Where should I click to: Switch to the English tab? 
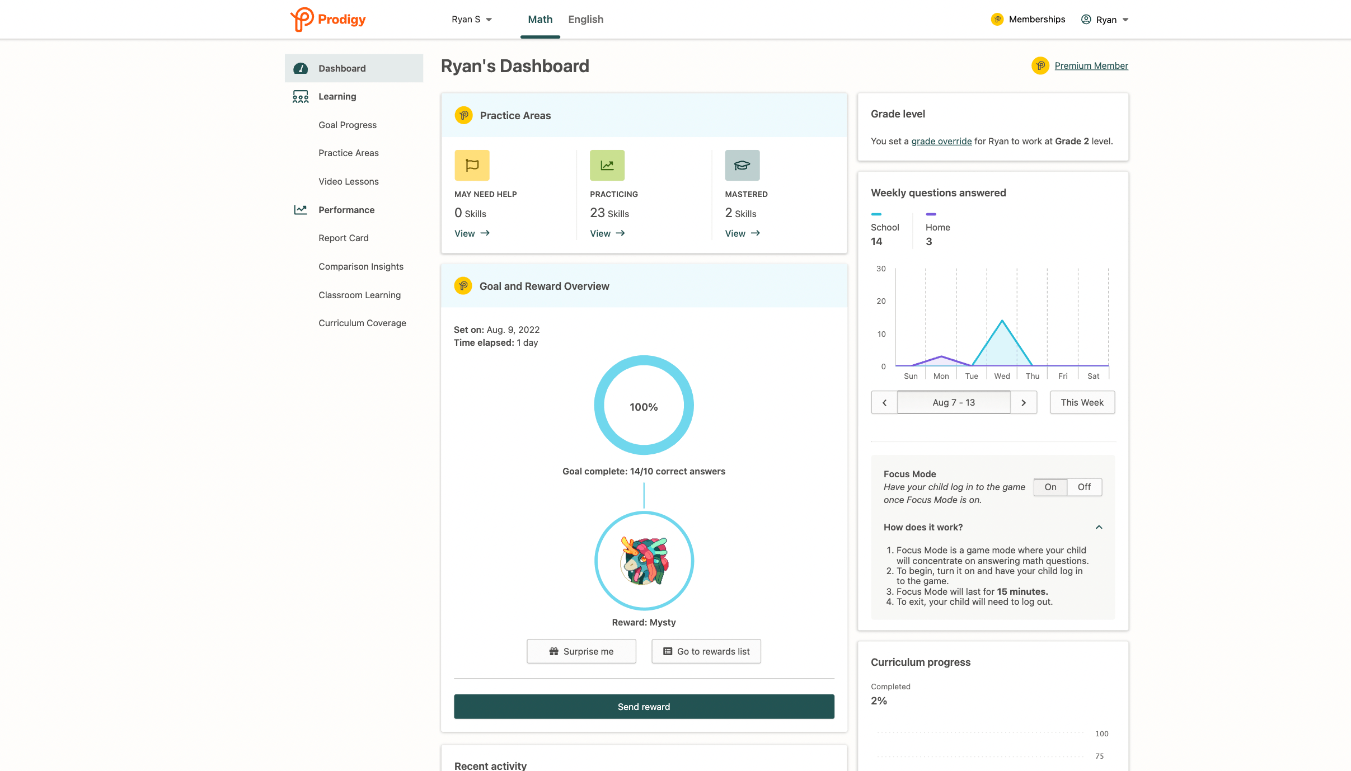click(585, 20)
